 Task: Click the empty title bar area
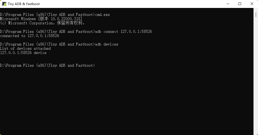coord(132,4)
